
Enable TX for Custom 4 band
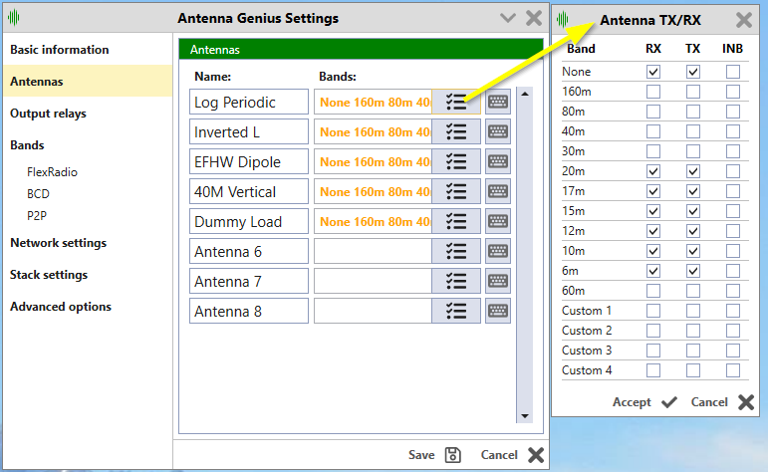click(692, 370)
